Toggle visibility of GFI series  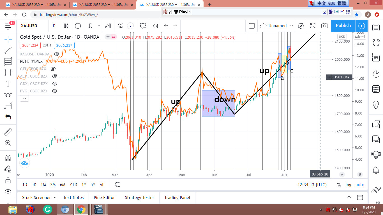(x=53, y=69)
